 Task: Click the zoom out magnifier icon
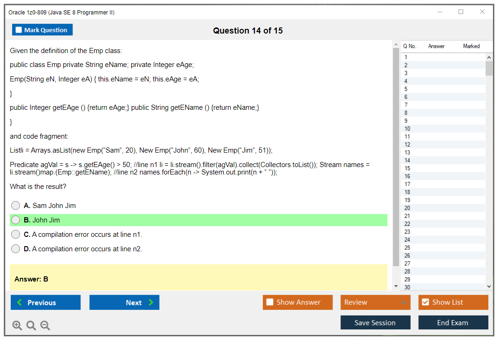tap(45, 325)
